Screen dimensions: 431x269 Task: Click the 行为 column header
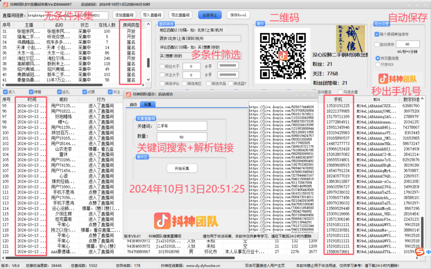coord(101,99)
